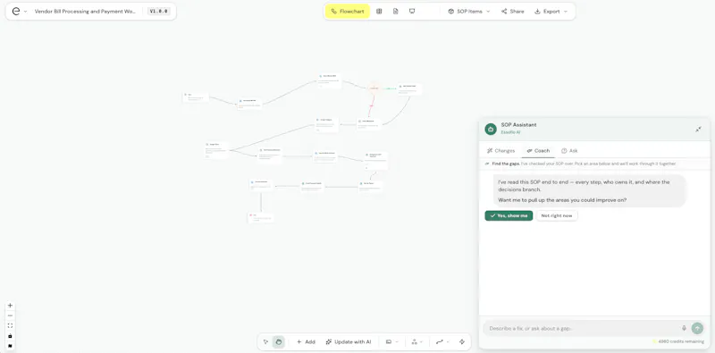Select the hand pan tool
The height and width of the screenshot is (353, 715).
pyautogui.click(x=279, y=341)
